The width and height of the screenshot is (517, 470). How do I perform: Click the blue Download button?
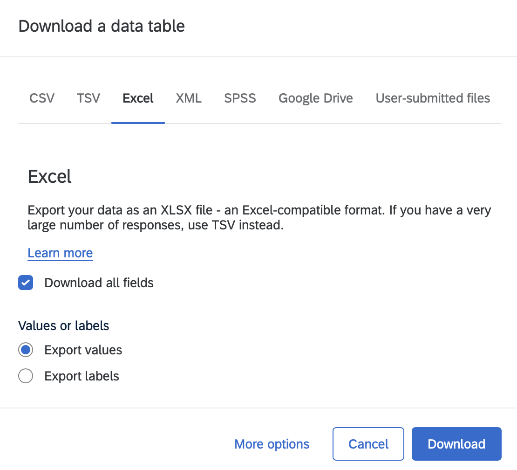click(456, 444)
